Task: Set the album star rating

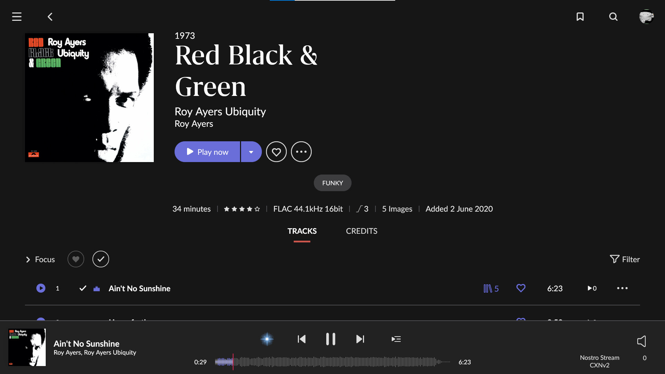Action: click(x=242, y=209)
